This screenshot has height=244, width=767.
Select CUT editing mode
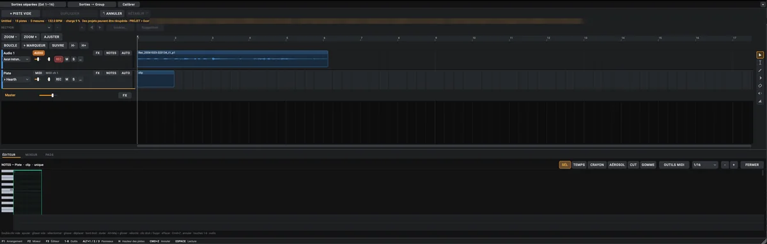[633, 165]
